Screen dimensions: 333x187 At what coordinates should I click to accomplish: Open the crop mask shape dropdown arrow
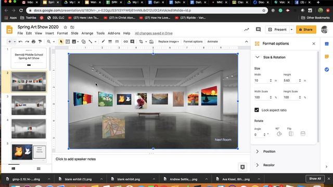coord(146,42)
